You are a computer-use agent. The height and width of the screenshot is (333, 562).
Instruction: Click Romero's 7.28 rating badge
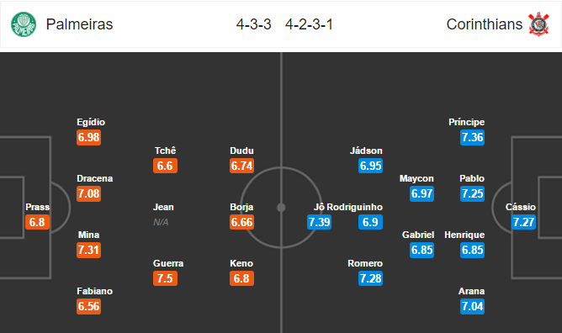pos(371,278)
